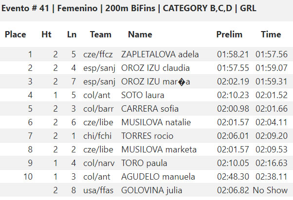Viewport: 293px width, 200px height.
Task: Select MUSILOVA natalie's row name
Action: click(x=156, y=122)
